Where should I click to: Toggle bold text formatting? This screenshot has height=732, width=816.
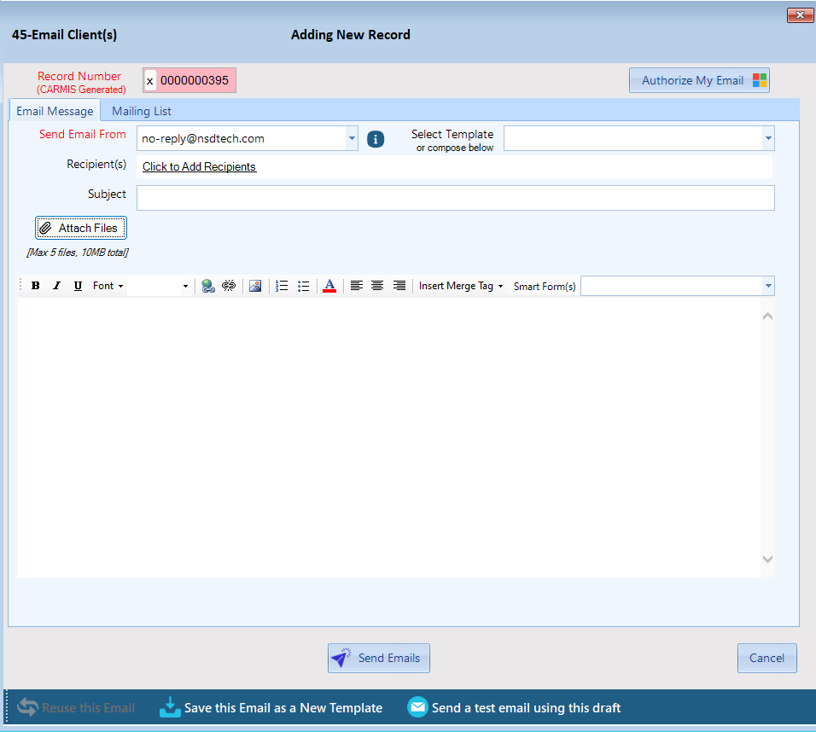click(x=36, y=287)
